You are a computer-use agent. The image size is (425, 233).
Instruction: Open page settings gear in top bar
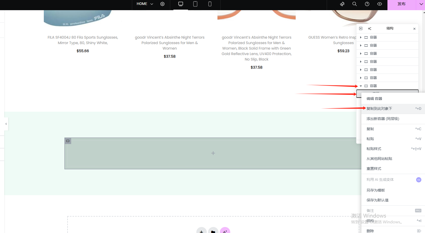(x=162, y=4)
